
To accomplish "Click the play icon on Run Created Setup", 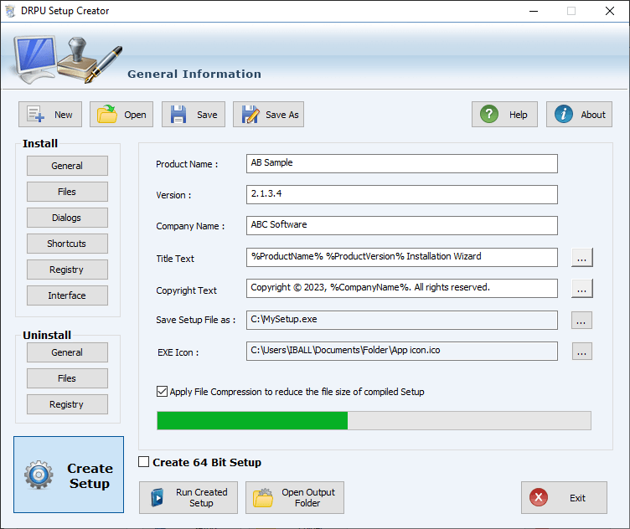I will 157,498.
